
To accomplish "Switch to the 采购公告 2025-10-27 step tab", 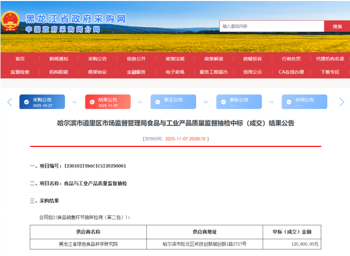I will point(42,102).
